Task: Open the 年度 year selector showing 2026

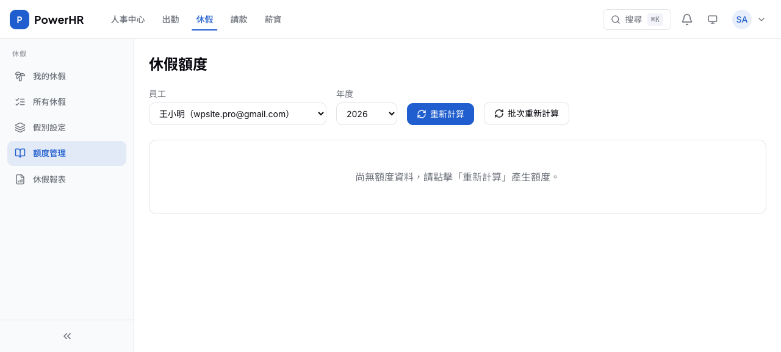Action: coord(366,113)
